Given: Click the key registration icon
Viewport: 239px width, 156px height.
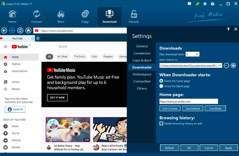Looking at the screenshot, I should coord(197,4).
